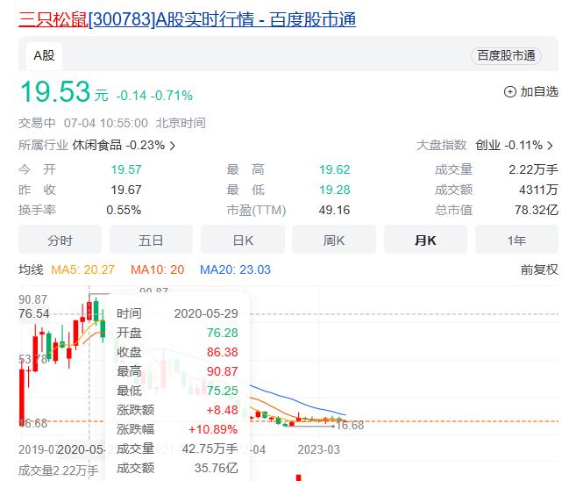Open the 前复权 adjustment dropdown

539,269
